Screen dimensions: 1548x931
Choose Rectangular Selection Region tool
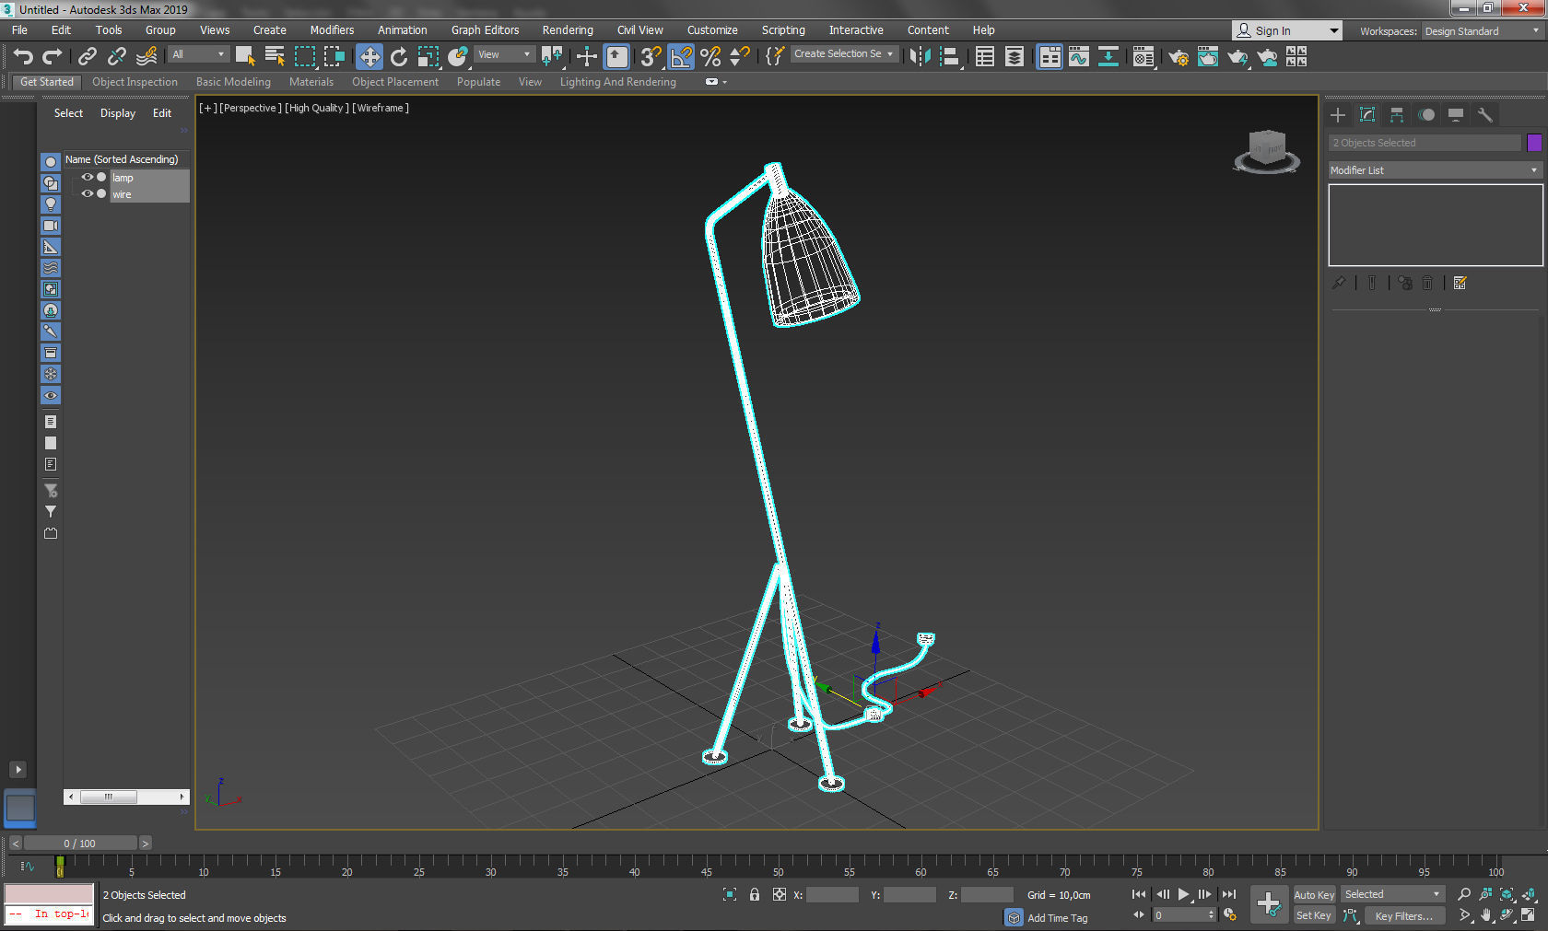click(304, 57)
